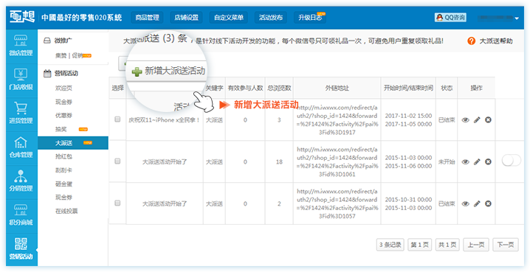Tick the checkbox for 庆祝双11~iPhone x全民拿 row
The width and height of the screenshot is (530, 272).
click(117, 119)
